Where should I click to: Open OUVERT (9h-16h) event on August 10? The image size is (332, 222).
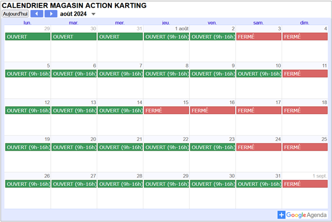point(259,74)
